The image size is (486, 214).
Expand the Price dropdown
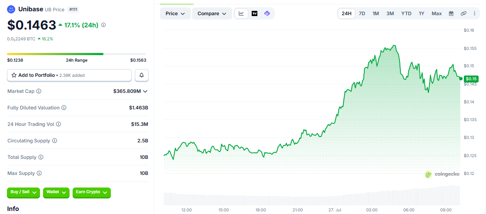click(x=176, y=13)
